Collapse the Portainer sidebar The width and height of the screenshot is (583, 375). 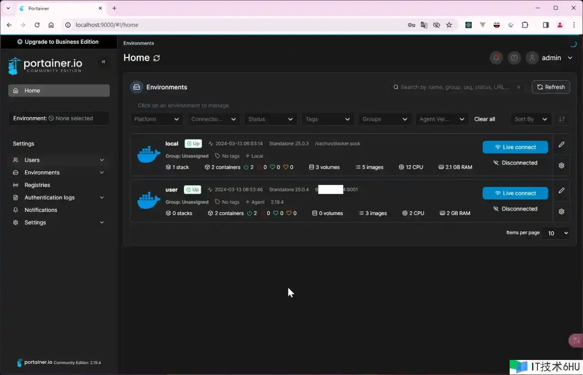coord(103,62)
